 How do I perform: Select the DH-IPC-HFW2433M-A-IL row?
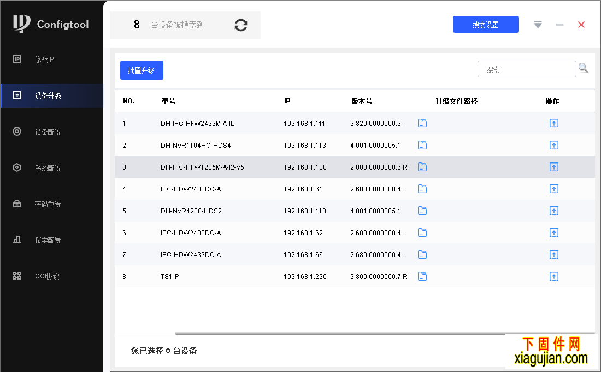(355, 123)
